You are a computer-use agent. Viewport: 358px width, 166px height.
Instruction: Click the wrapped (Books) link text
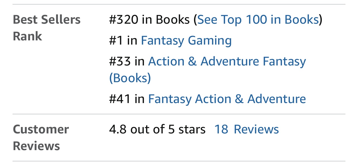[x=130, y=78]
